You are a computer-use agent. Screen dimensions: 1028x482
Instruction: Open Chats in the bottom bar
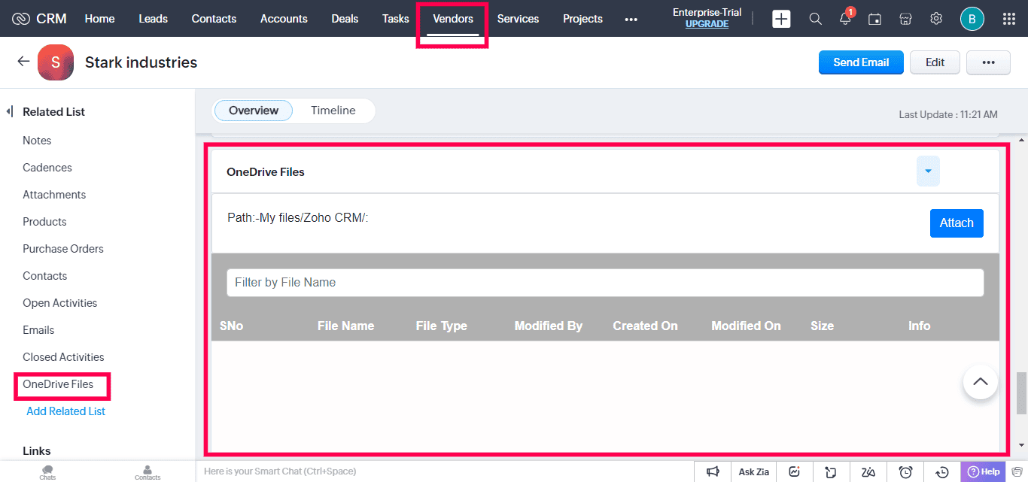pos(47,472)
